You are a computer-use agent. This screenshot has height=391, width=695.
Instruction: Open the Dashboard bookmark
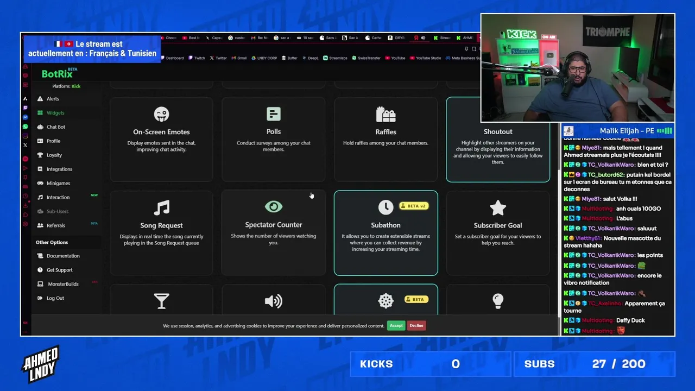pos(172,58)
